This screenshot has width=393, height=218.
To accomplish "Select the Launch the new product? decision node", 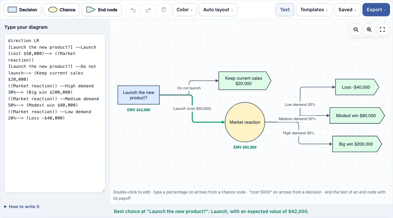I will 139,95.
